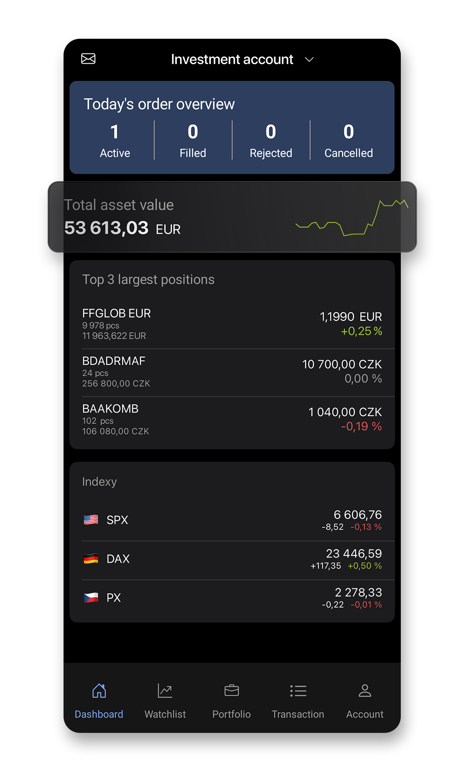Click the USA flag next to SPX
This screenshot has width=457, height=770.
pos(91,520)
